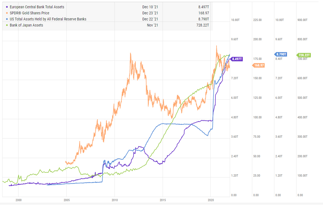
Task: Click the purple European Central Bank legend dot
Action: click(x=7, y=7)
